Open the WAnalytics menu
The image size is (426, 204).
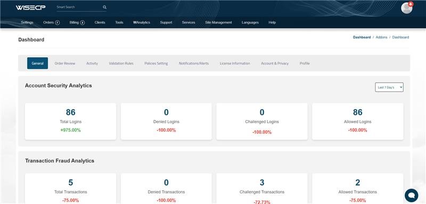[142, 22]
